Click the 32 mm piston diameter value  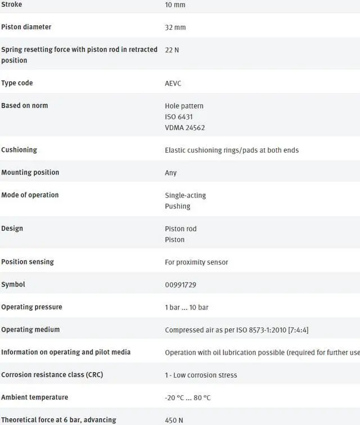[x=175, y=28]
